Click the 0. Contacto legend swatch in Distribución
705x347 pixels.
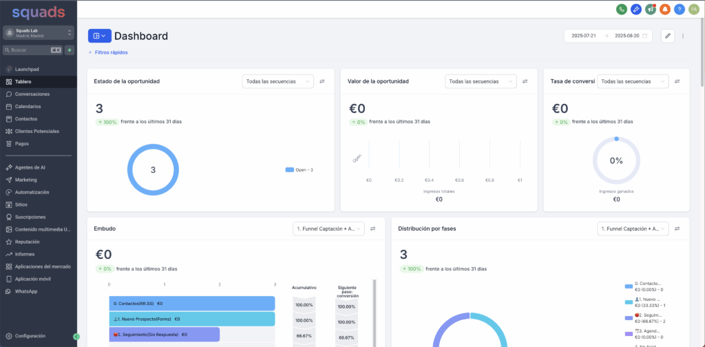coord(629,286)
